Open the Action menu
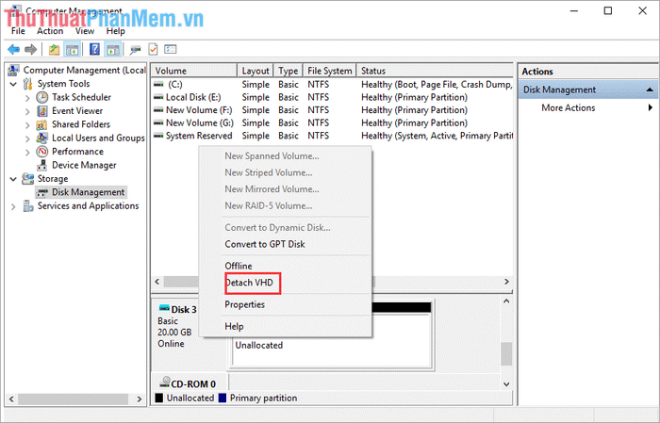This screenshot has width=660, height=423. (50, 31)
